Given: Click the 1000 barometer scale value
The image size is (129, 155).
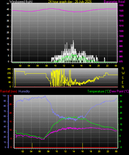Looking at the screenshot, I should (121, 36).
